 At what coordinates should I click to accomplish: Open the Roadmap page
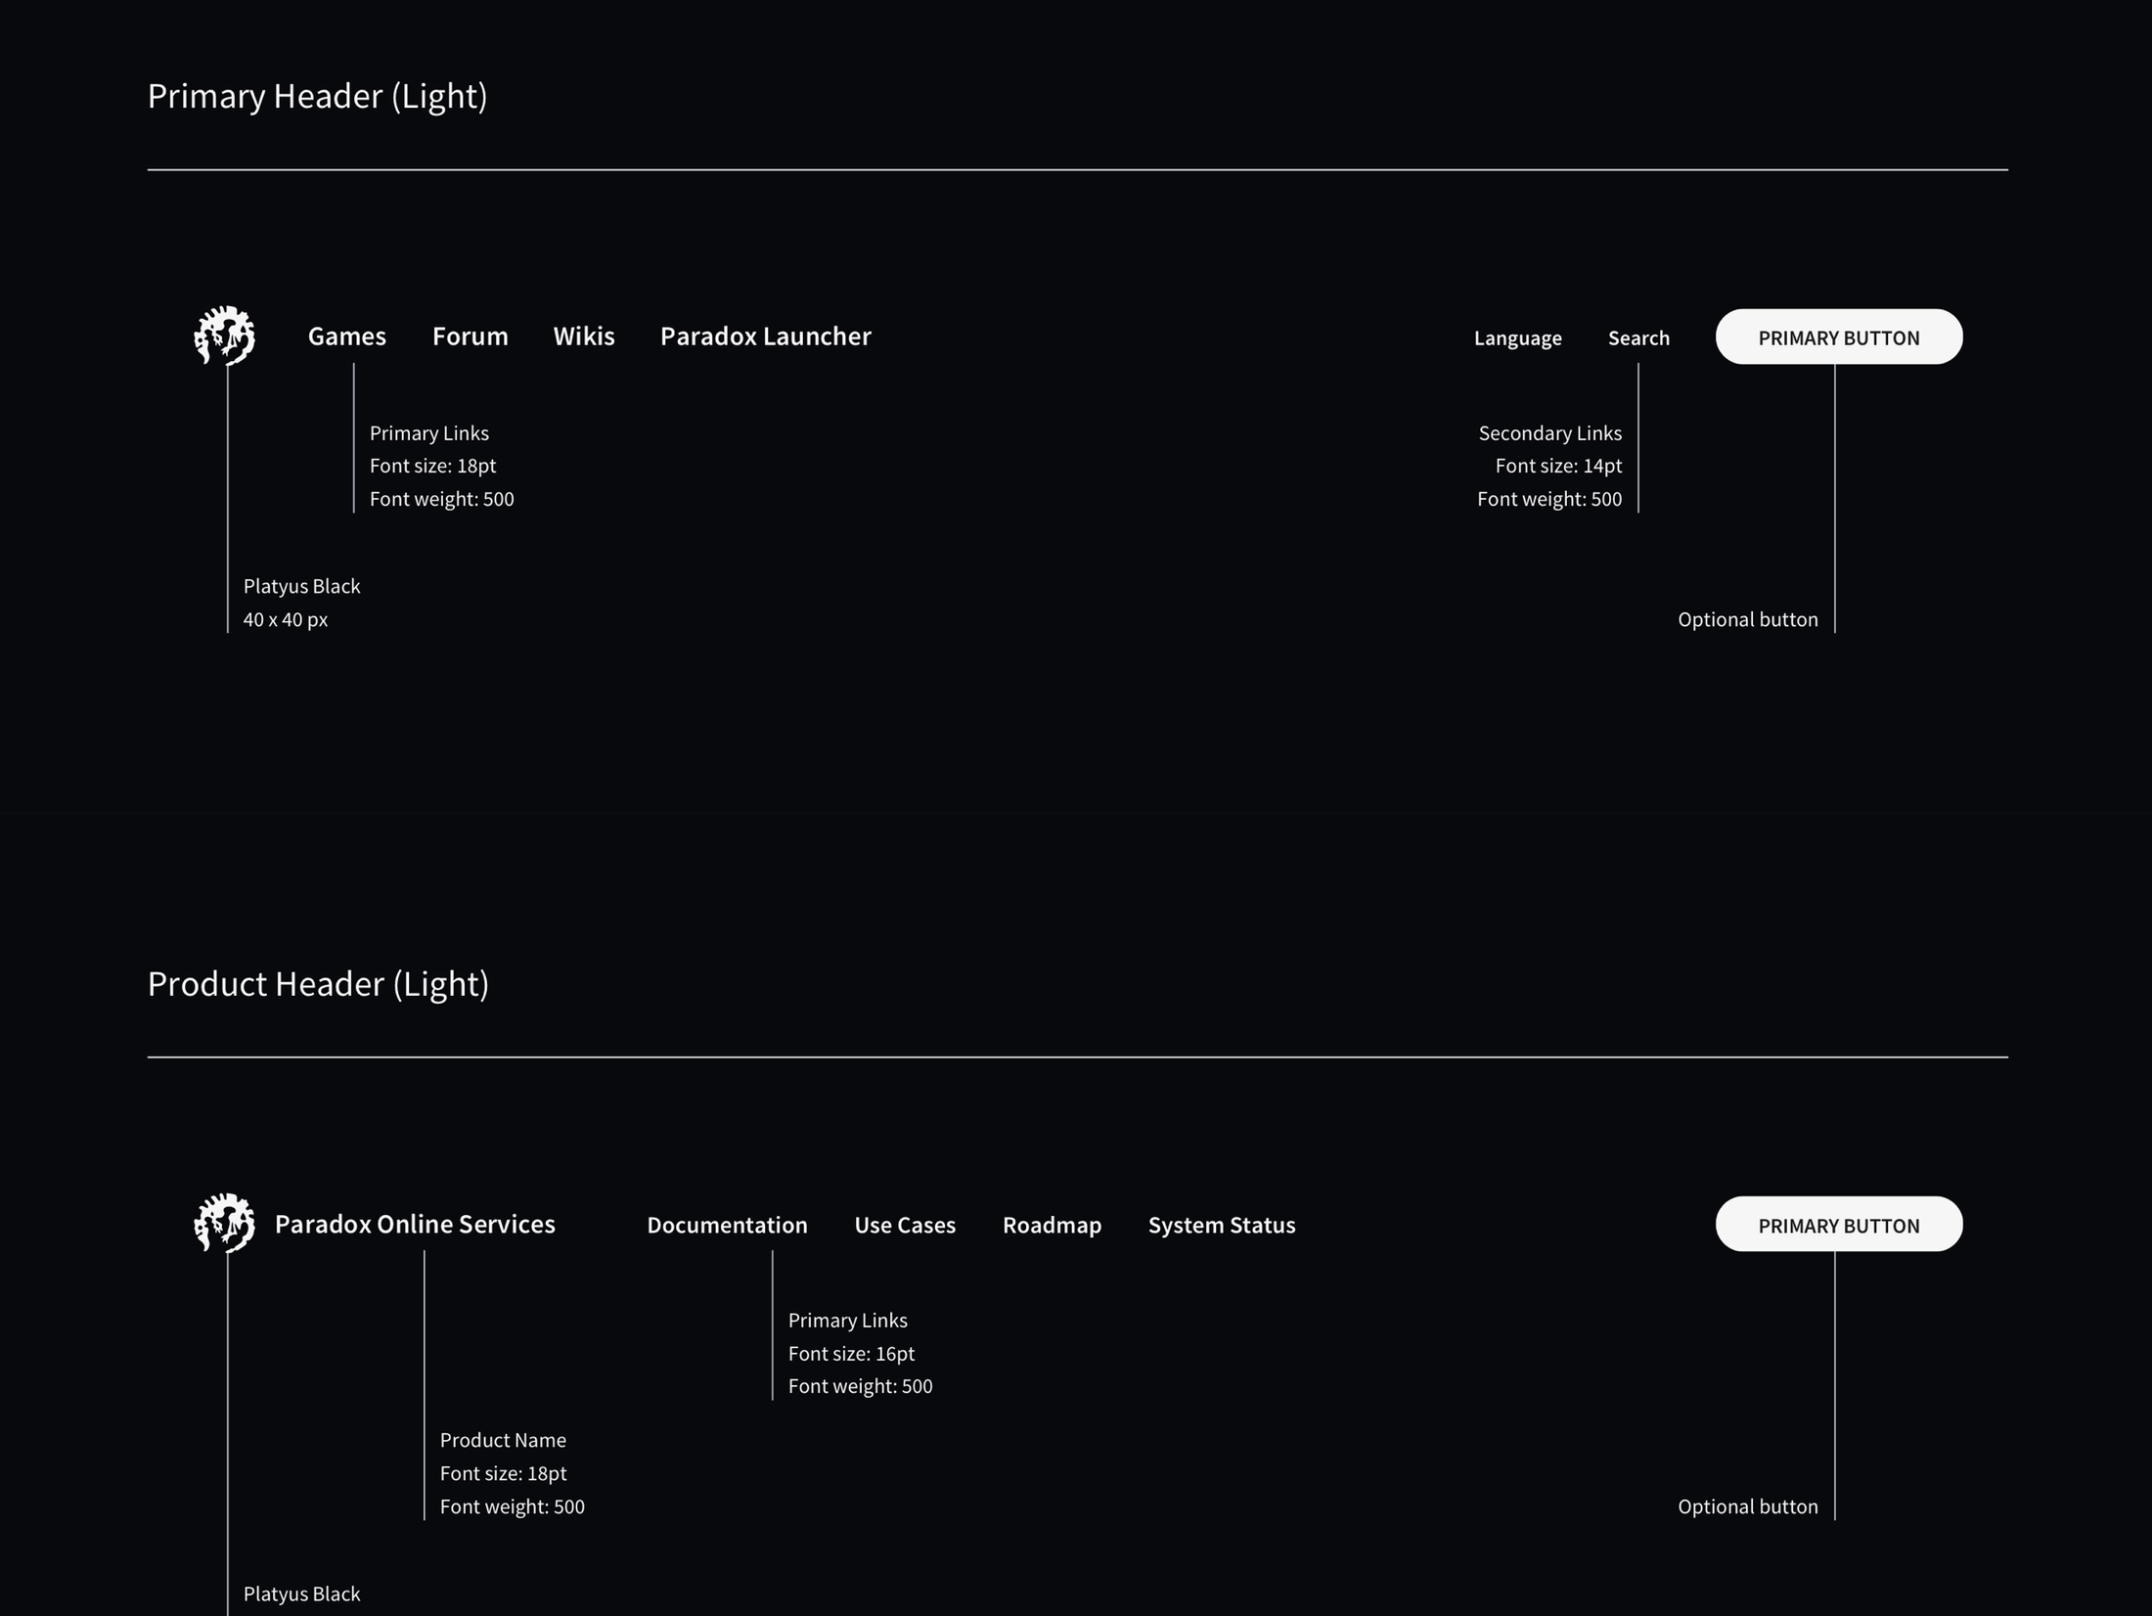[1052, 1225]
